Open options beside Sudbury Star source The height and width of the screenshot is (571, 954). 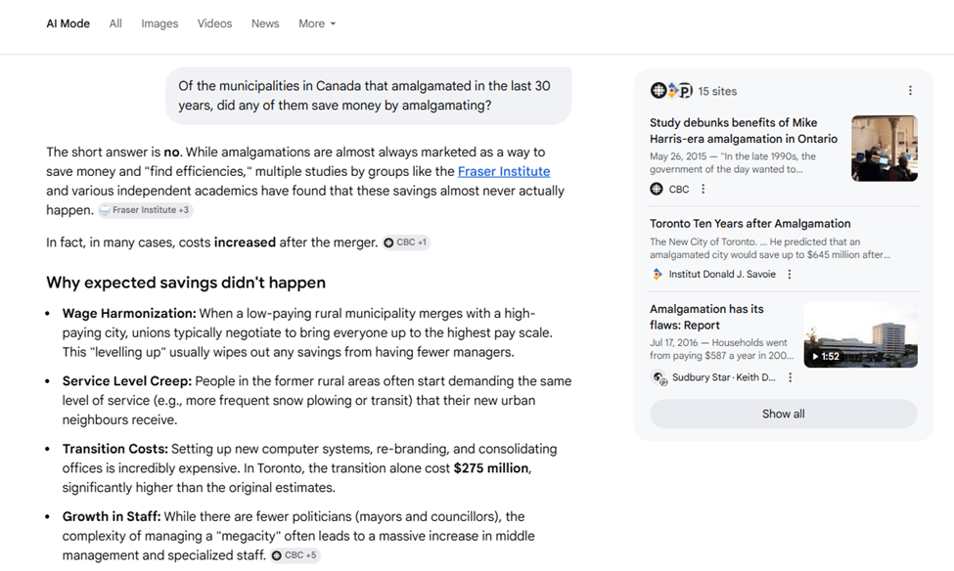pyautogui.click(x=790, y=377)
